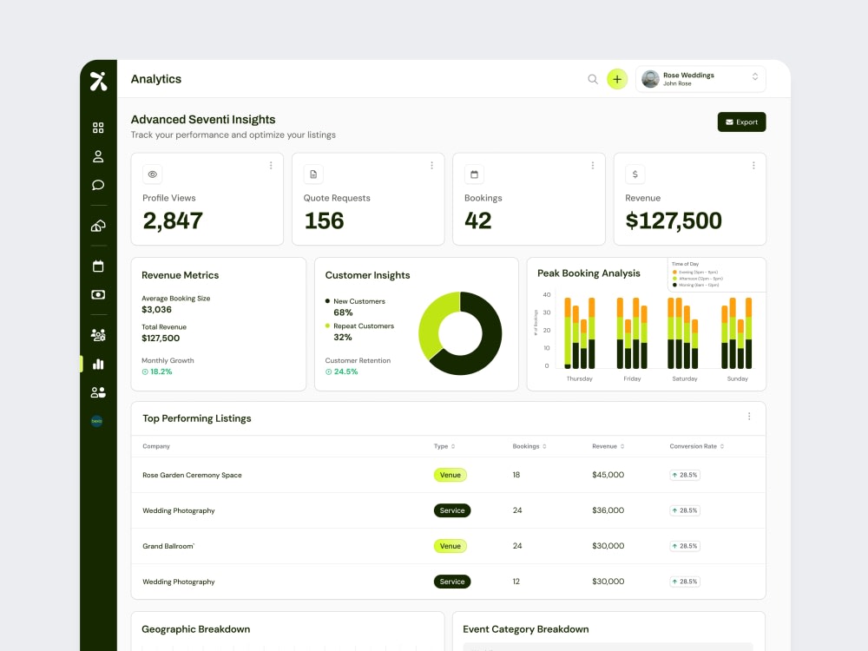
Task: Click the 2,847 Profile Views value
Action: (173, 220)
